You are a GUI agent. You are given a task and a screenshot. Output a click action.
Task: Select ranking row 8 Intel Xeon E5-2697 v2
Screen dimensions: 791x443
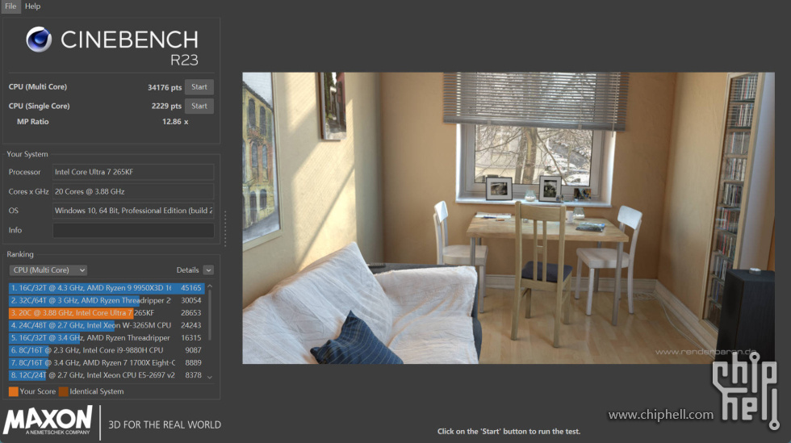coord(107,375)
